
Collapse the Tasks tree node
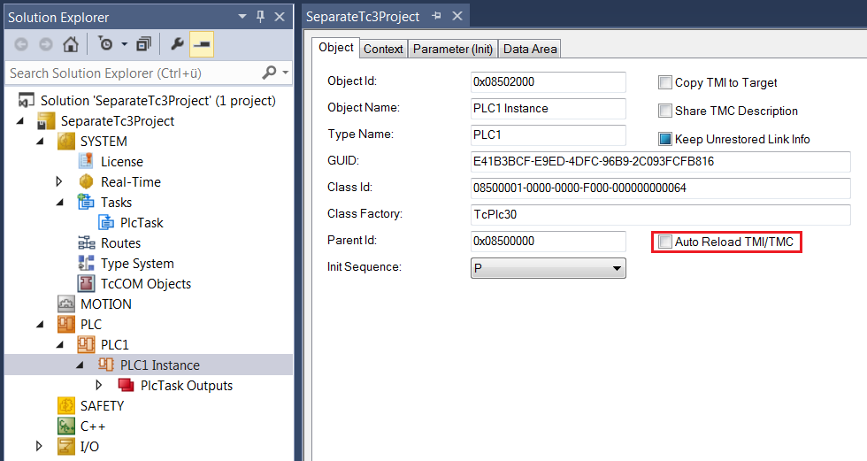coord(60,203)
